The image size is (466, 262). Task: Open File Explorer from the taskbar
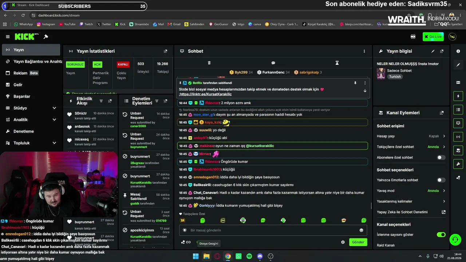pos(206,256)
